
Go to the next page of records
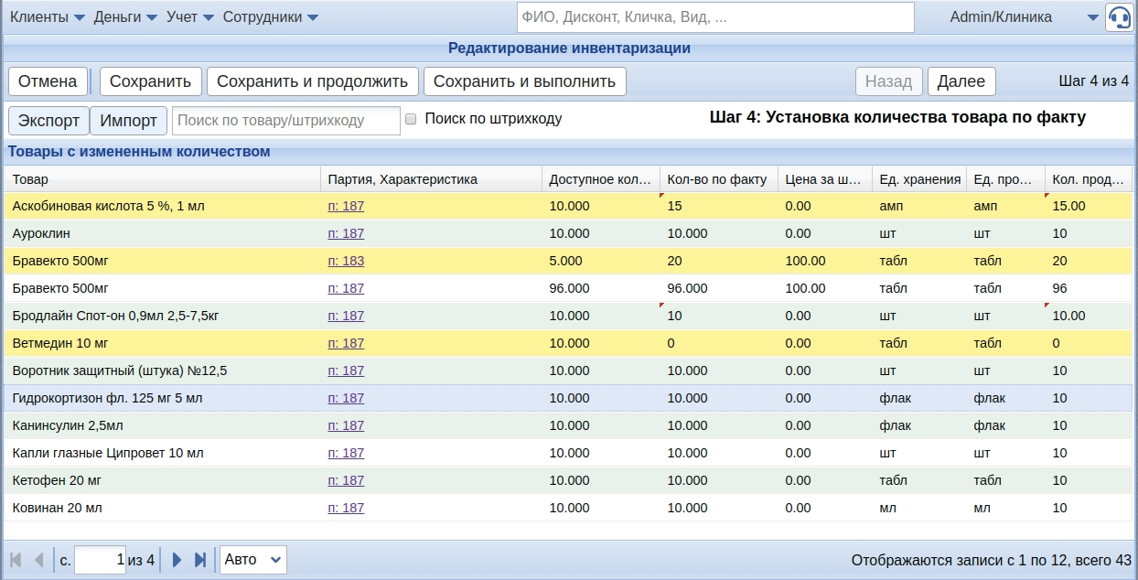177,560
